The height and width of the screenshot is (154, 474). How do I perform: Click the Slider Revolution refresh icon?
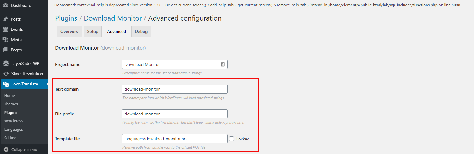click(x=6, y=74)
